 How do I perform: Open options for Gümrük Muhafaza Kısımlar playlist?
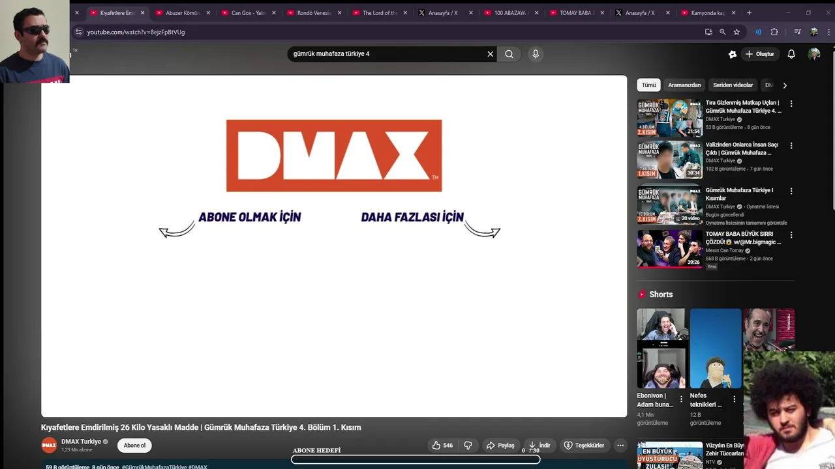791,192
